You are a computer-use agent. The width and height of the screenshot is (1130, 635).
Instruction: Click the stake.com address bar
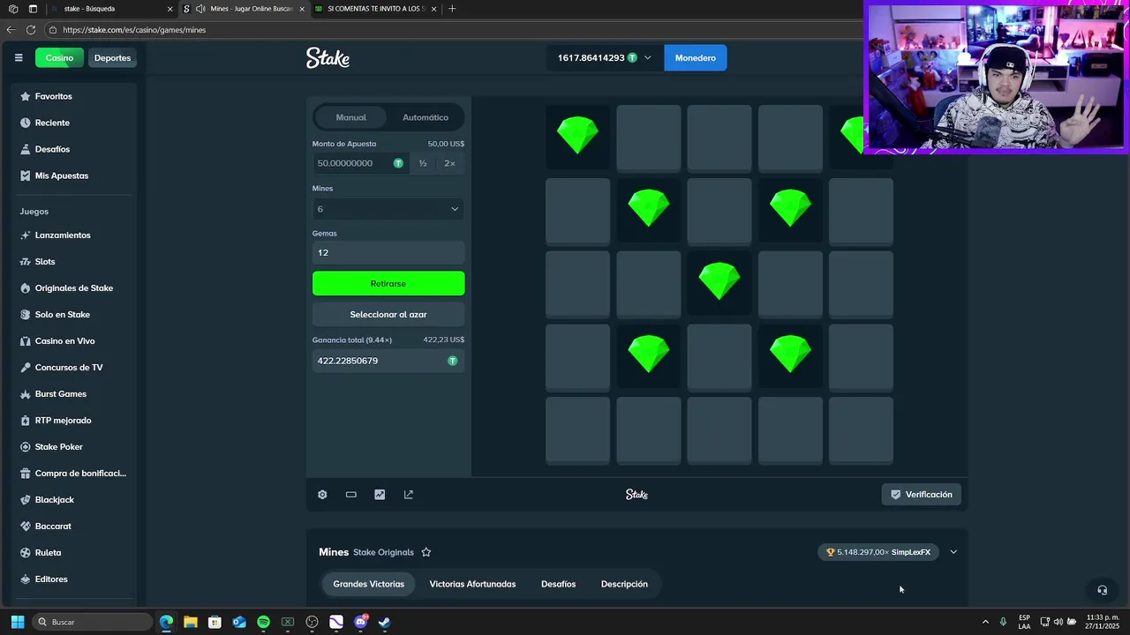(450, 30)
